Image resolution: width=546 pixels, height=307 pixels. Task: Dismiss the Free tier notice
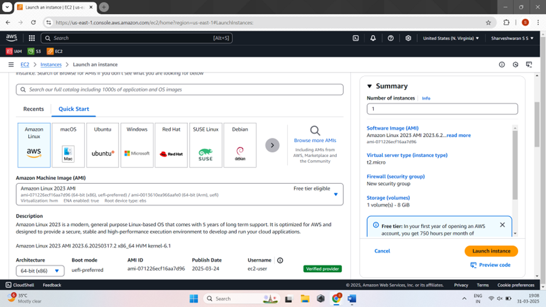coord(502,225)
